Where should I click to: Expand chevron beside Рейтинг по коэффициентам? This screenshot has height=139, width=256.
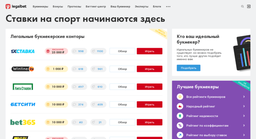click(244, 126)
